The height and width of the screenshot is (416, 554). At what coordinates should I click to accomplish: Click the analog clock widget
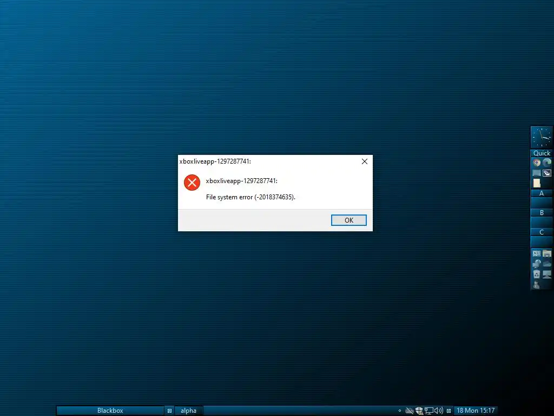[x=542, y=137]
